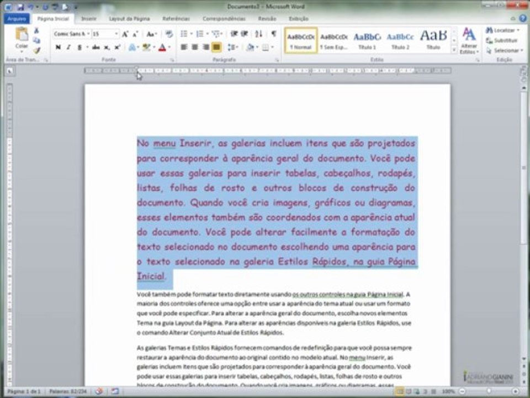This screenshot has height=398, width=530.
Task: Copy the selection with the copy icon
Action: coord(36,40)
